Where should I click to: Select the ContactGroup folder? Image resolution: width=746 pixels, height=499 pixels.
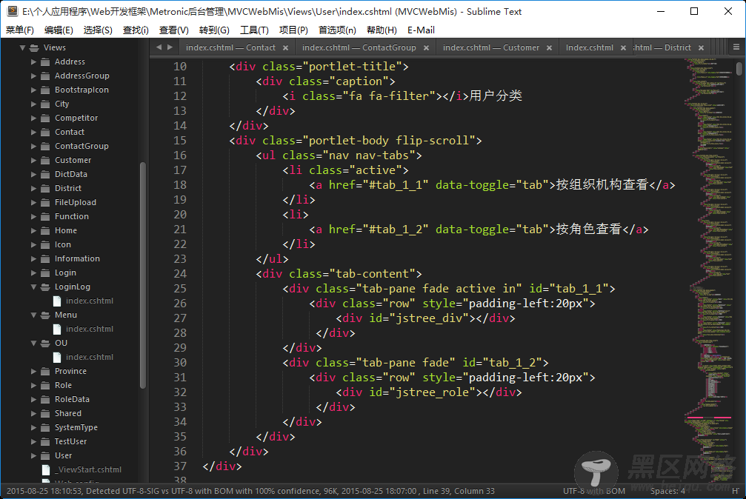click(x=81, y=146)
